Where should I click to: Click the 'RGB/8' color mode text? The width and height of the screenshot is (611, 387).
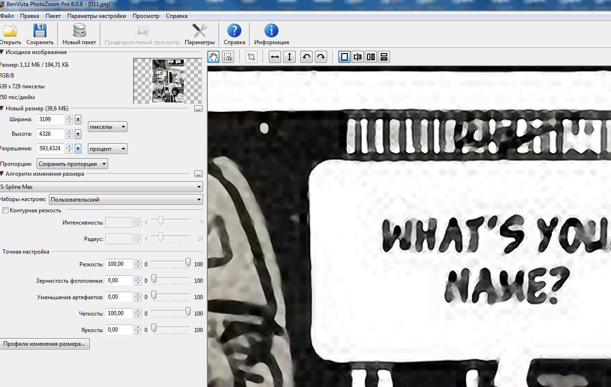point(7,75)
